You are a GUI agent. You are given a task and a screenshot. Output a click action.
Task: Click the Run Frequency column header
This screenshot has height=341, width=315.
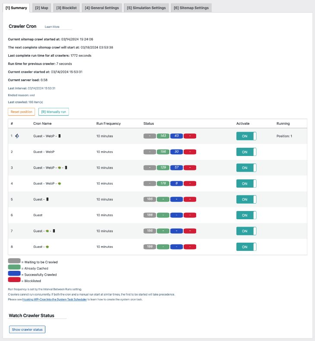coord(108,123)
